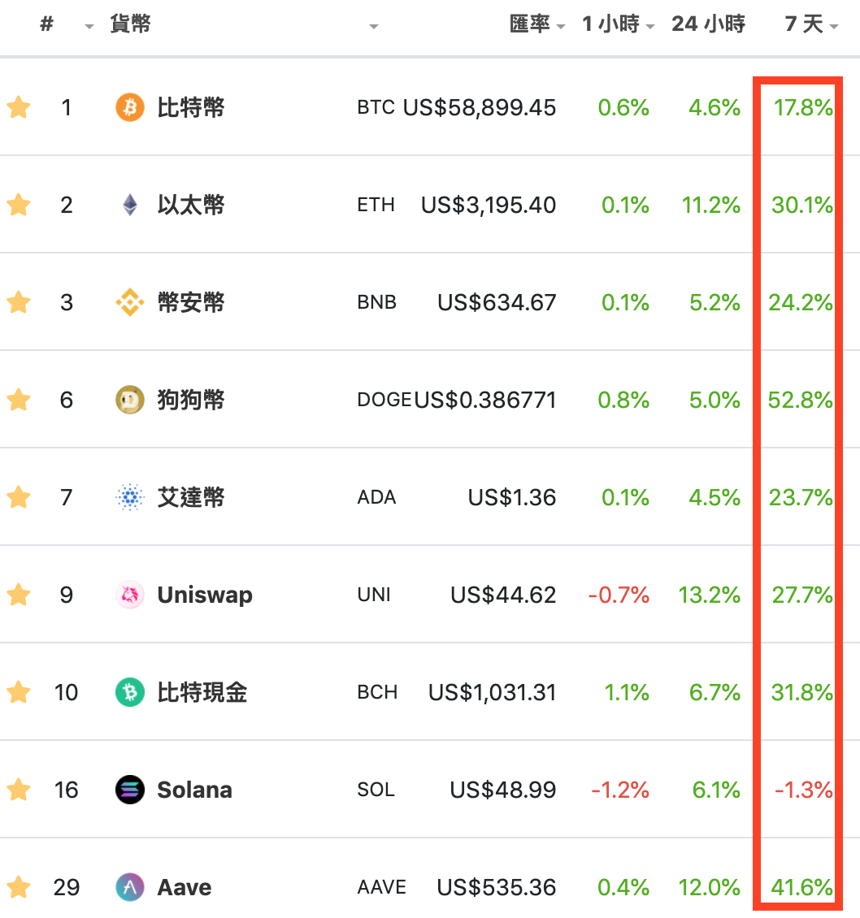Click the price US$3,195.40

pos(489,206)
